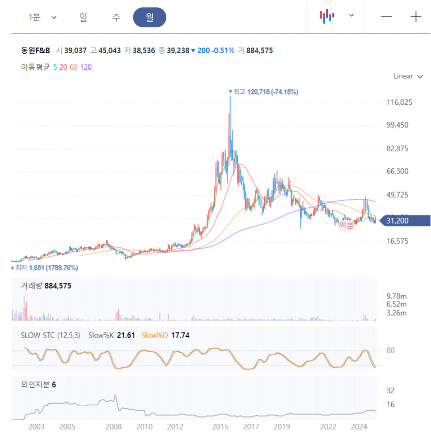
Task: Expand the chart type dropdown chevron
Action: 352,15
